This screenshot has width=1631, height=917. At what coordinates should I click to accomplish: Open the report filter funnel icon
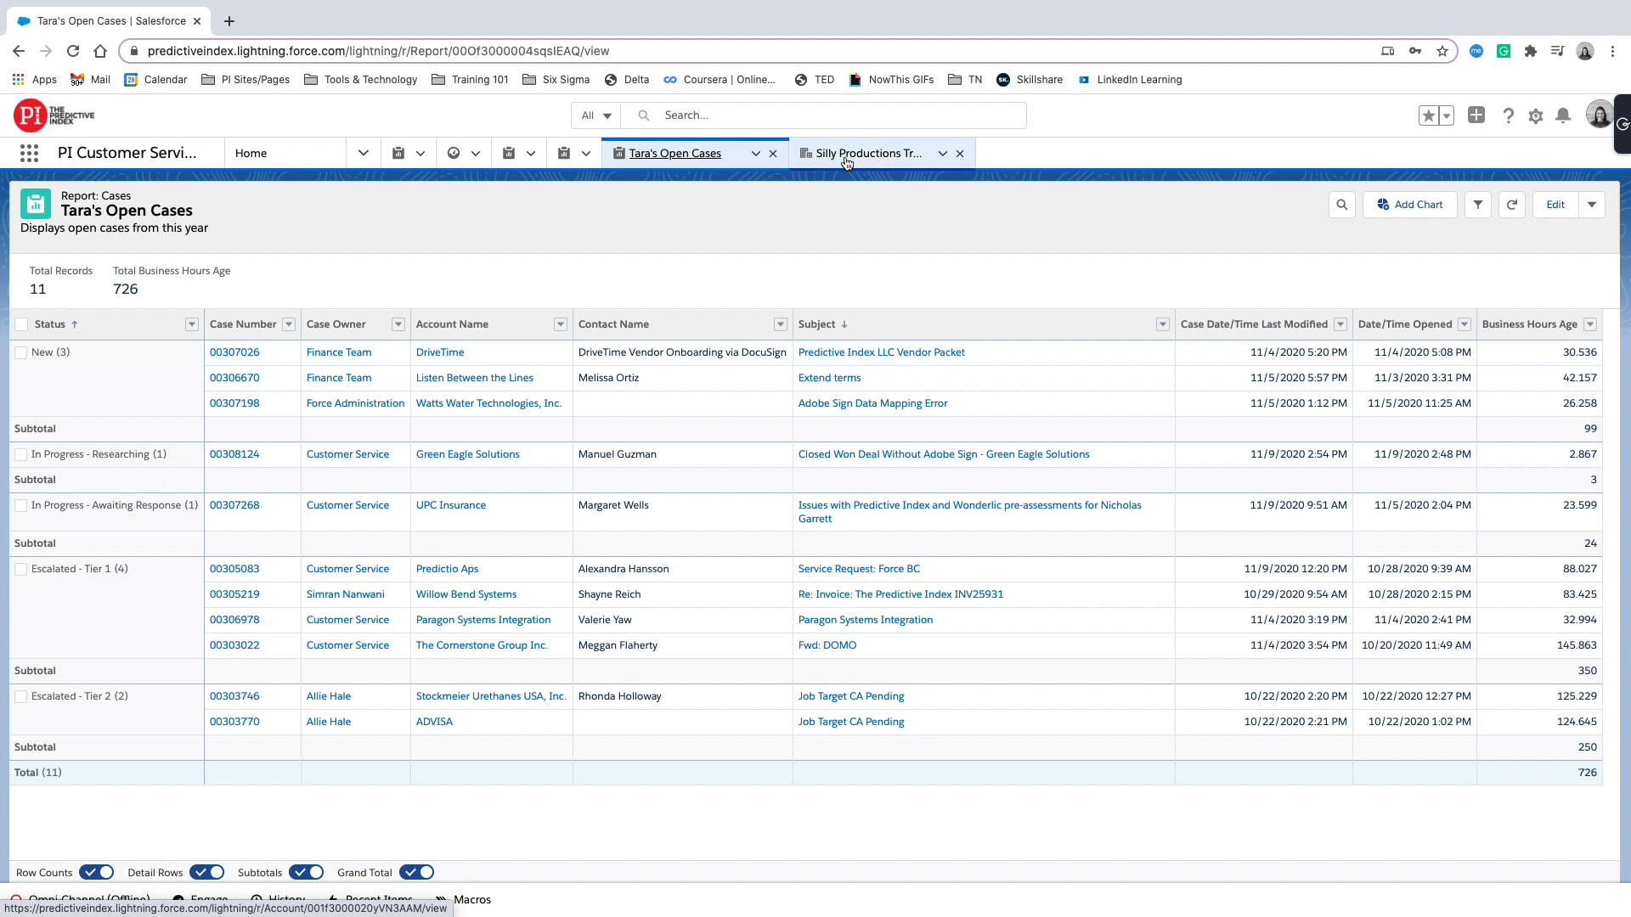[1478, 205]
